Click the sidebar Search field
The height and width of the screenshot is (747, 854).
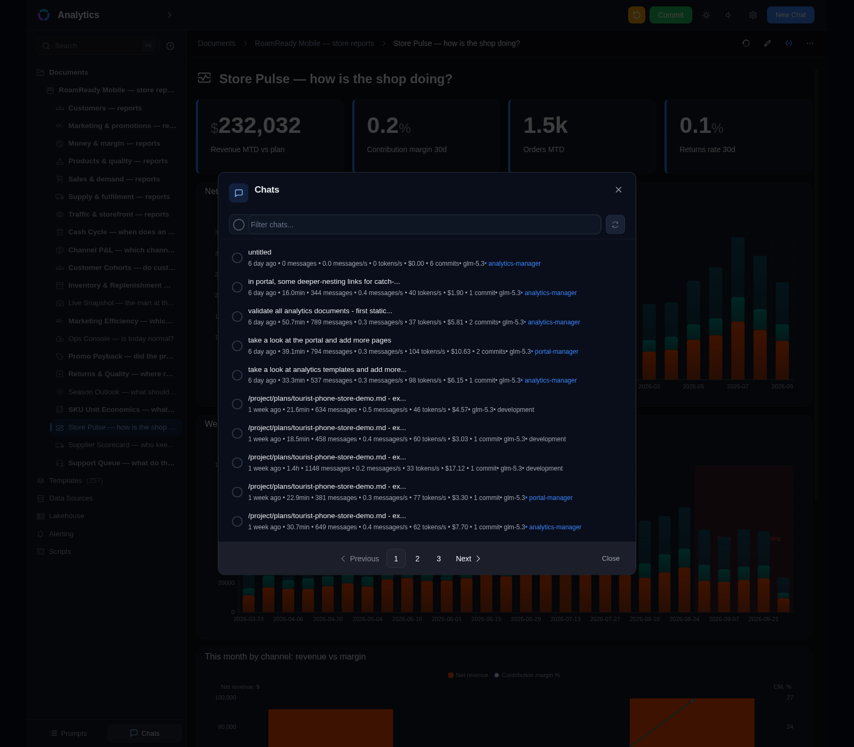tap(97, 46)
